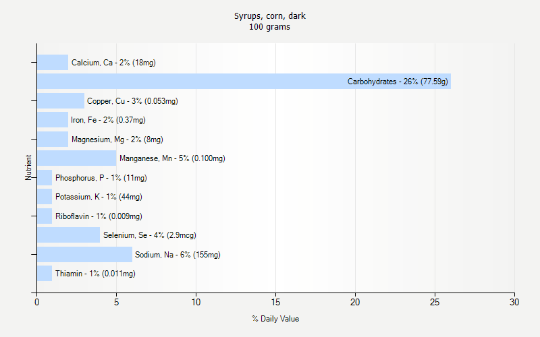Select the Calcium, Ca bar
Viewport: 540px width, 337px height.
tap(53, 63)
